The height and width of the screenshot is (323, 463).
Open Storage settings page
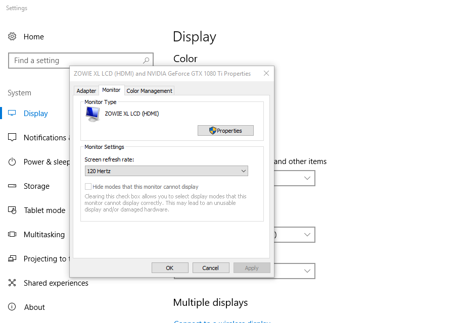(36, 186)
